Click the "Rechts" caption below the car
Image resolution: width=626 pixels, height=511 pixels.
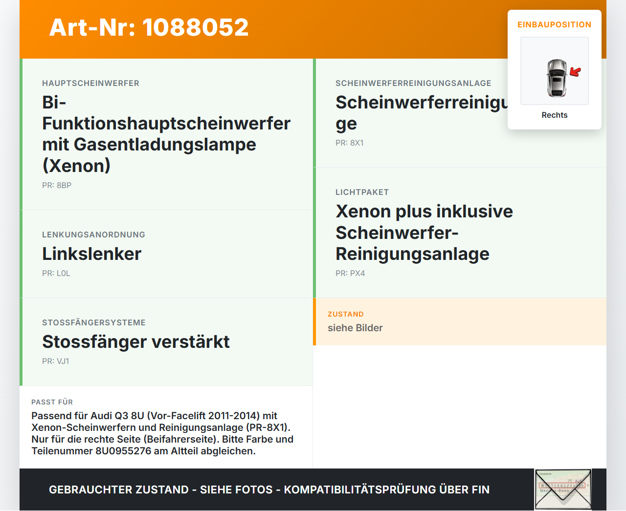(x=555, y=115)
